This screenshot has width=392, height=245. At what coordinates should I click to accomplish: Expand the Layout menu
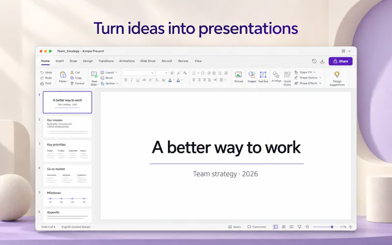[109, 73]
